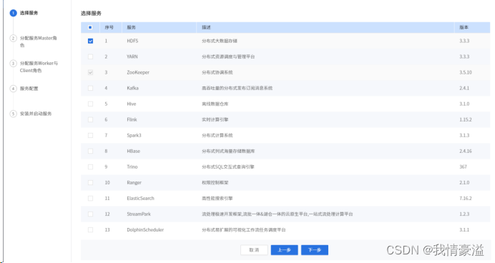Click step 3 circle icon for Worker roles
495x263 pixels.
point(14,64)
